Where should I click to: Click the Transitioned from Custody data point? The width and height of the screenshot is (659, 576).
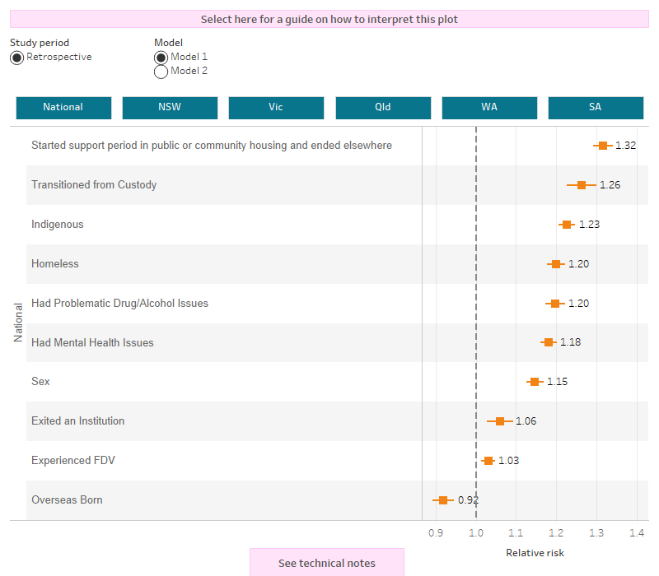pos(580,184)
